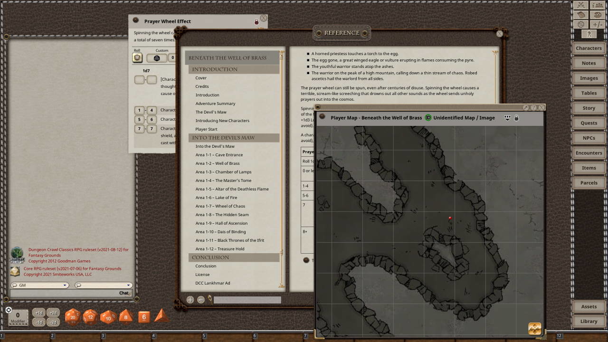
Task: Pick up the orange d20 die
Action: (x=72, y=317)
